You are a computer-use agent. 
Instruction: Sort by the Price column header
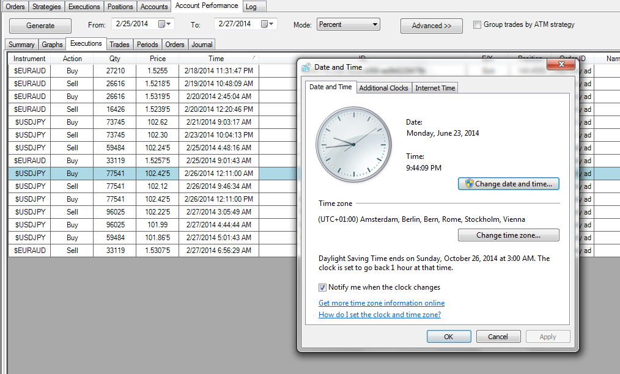pyautogui.click(x=157, y=59)
